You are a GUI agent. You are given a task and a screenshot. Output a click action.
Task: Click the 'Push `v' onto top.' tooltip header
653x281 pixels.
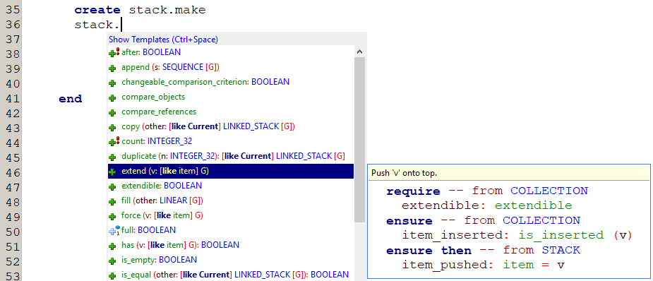coord(508,173)
